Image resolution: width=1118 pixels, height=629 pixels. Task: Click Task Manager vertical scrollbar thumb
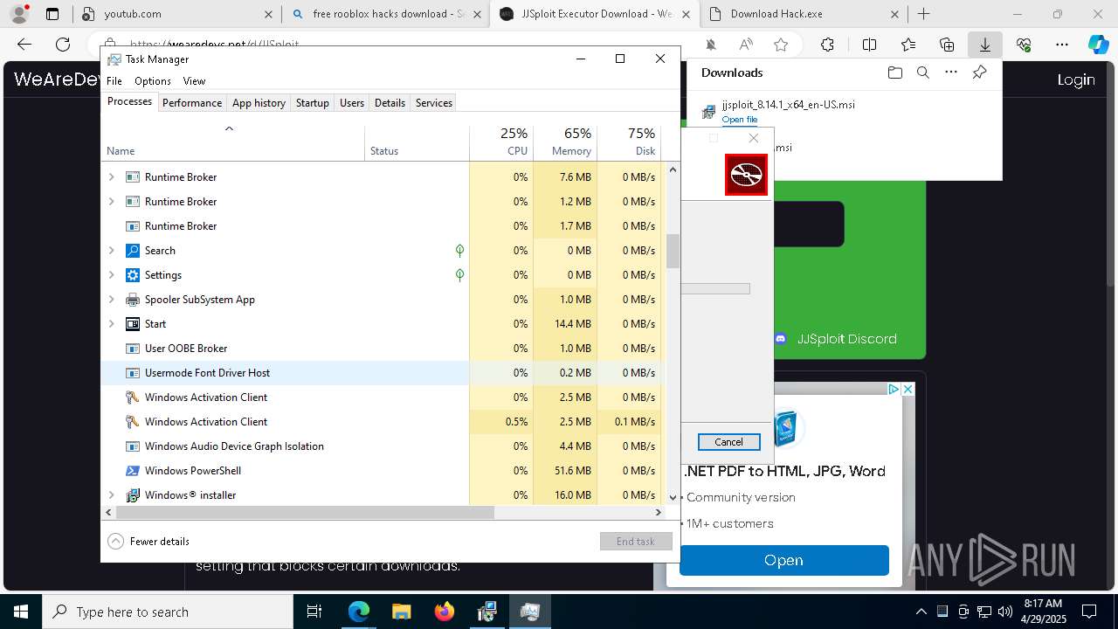673,252
